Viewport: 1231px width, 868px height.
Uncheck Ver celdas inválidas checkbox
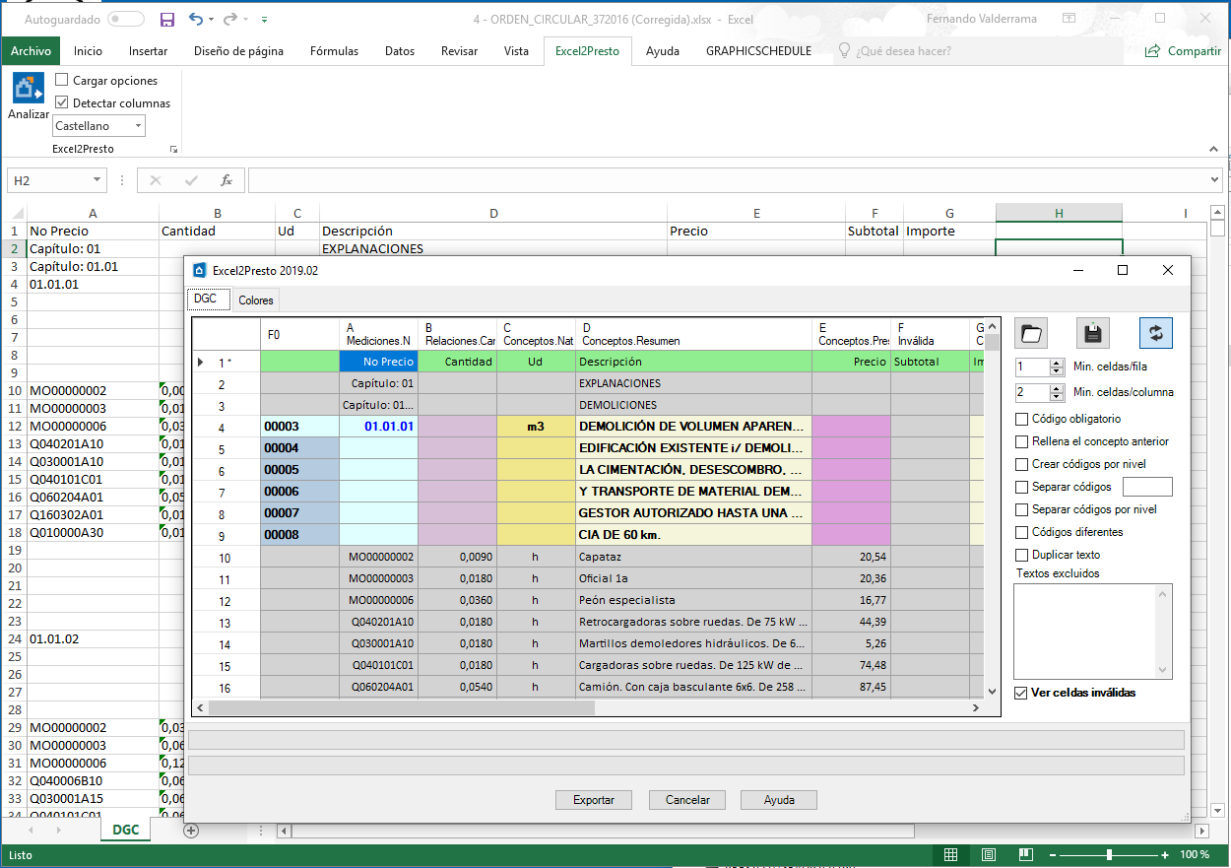click(1021, 693)
